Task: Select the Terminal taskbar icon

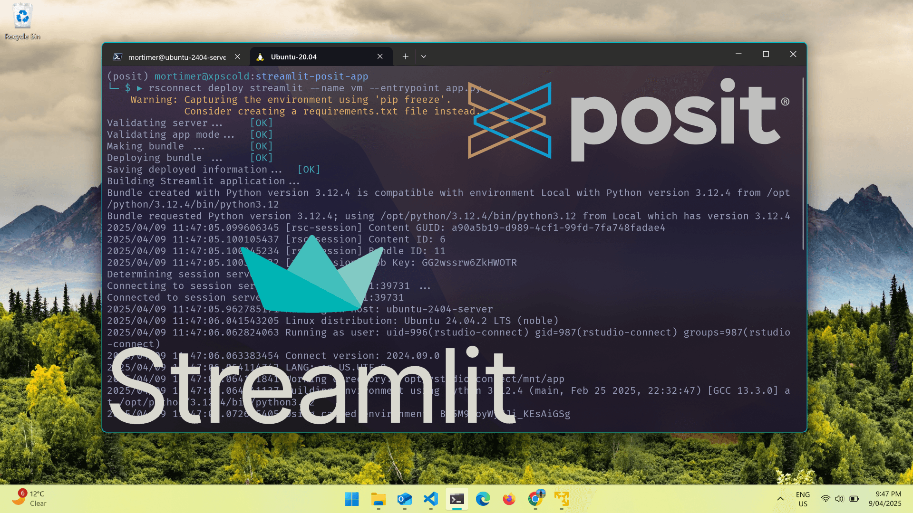Action: coord(457,499)
